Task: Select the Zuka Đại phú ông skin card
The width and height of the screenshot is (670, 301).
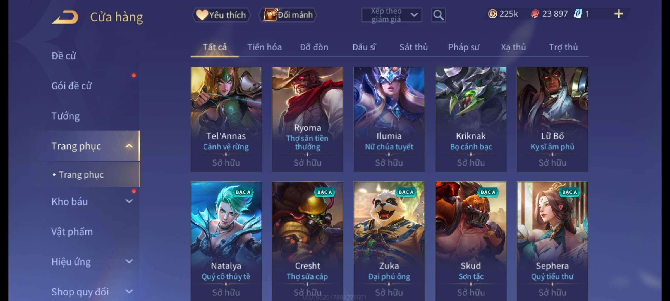Action: pyautogui.click(x=389, y=241)
